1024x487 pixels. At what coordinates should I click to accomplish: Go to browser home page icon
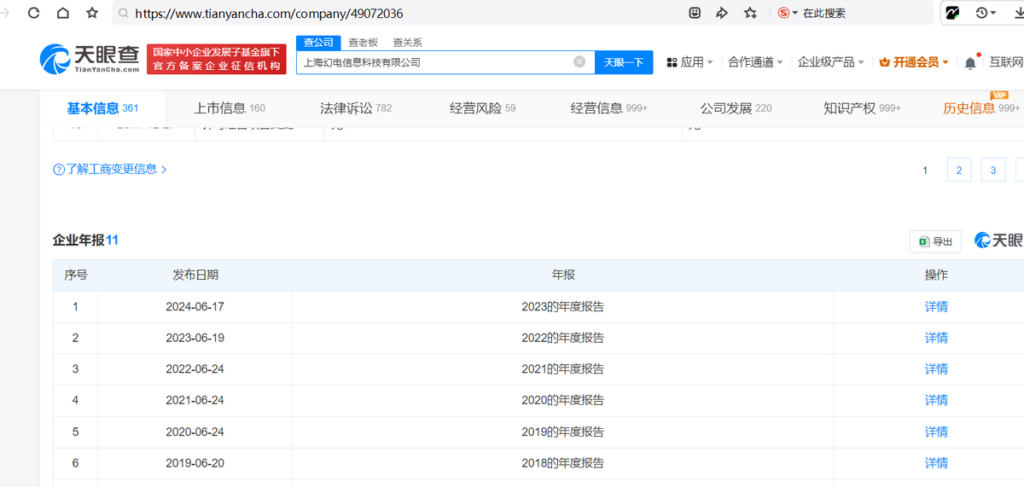pos(62,14)
